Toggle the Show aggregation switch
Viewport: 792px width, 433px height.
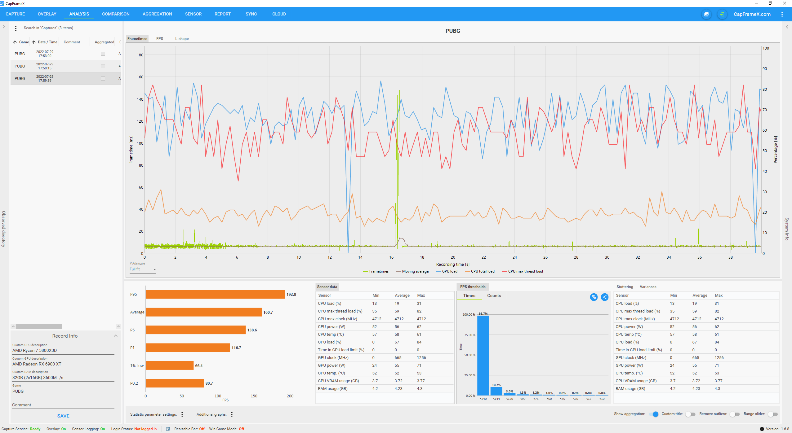(654, 414)
